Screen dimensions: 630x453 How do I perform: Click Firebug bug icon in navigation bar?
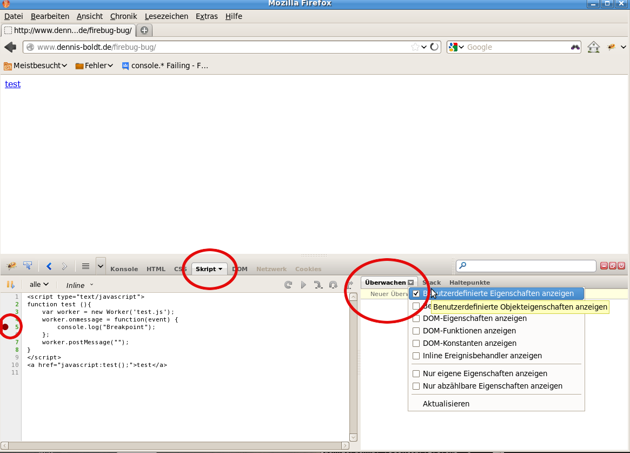(x=612, y=47)
